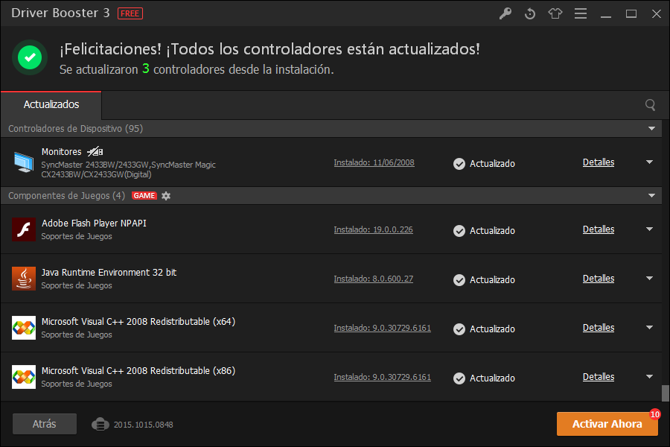Click the key license icon in title bar
670x447 pixels.
click(x=505, y=13)
